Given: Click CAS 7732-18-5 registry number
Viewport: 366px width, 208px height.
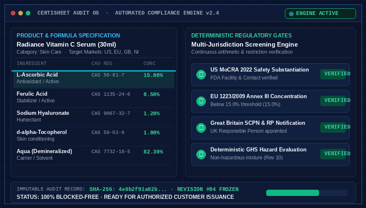Looking at the screenshot, I should [111, 151].
